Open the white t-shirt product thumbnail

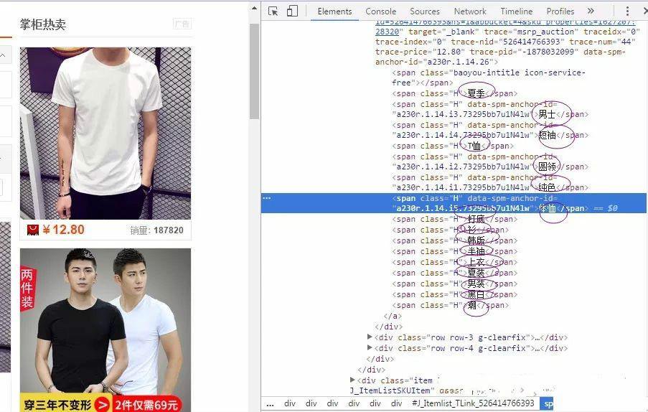pos(105,133)
